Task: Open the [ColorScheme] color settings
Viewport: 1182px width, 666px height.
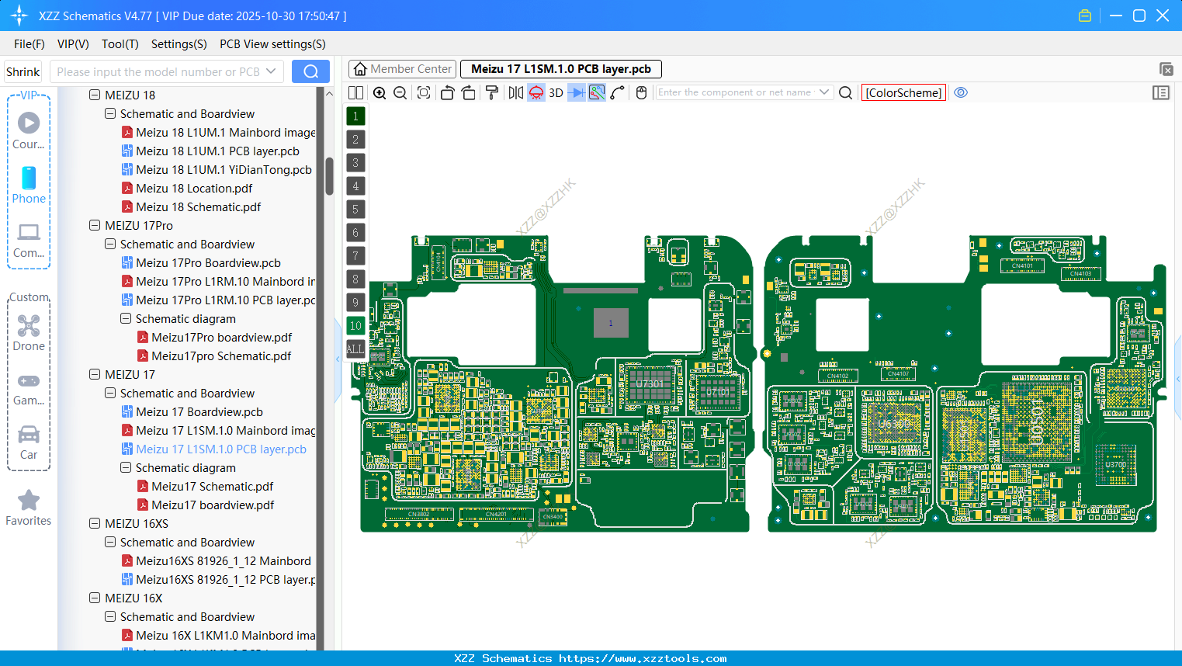Action: [903, 92]
